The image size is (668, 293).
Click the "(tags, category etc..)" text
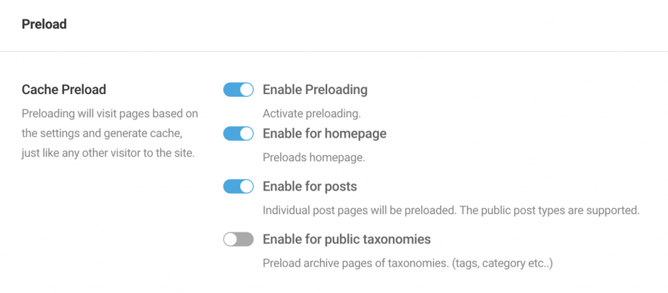click(500, 263)
